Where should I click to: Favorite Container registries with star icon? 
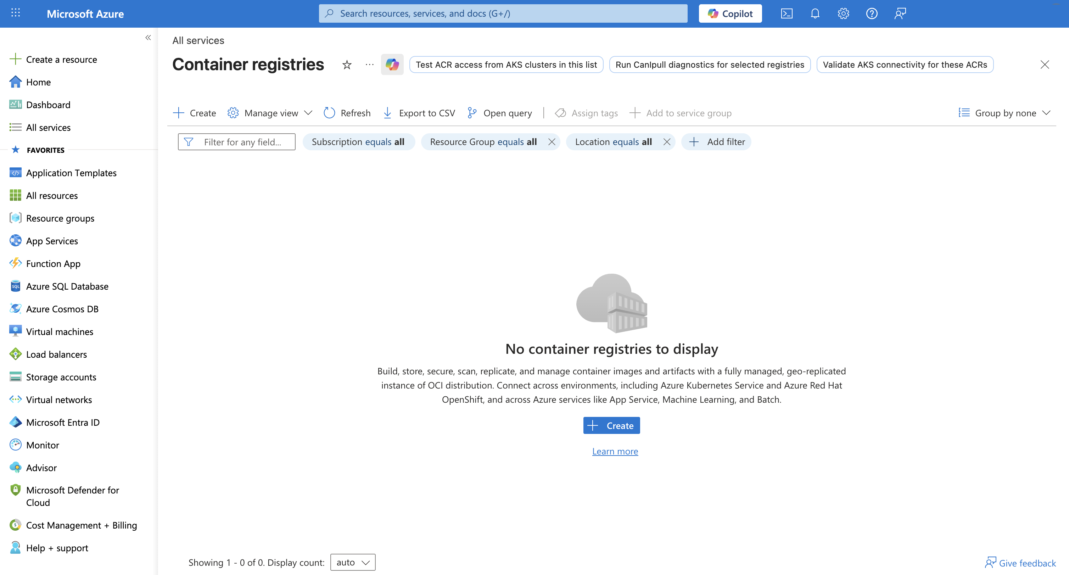tap(347, 65)
